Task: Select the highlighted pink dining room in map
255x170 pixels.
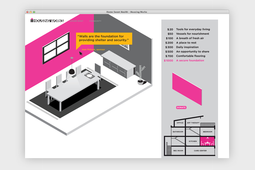Action: [207, 141]
